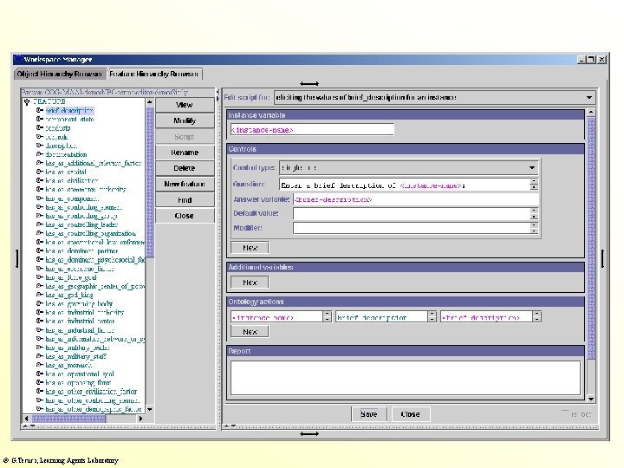This screenshot has height=468, width=624.
Task: Click the node icon beside has_as_military_staff
Action: pos(40,356)
